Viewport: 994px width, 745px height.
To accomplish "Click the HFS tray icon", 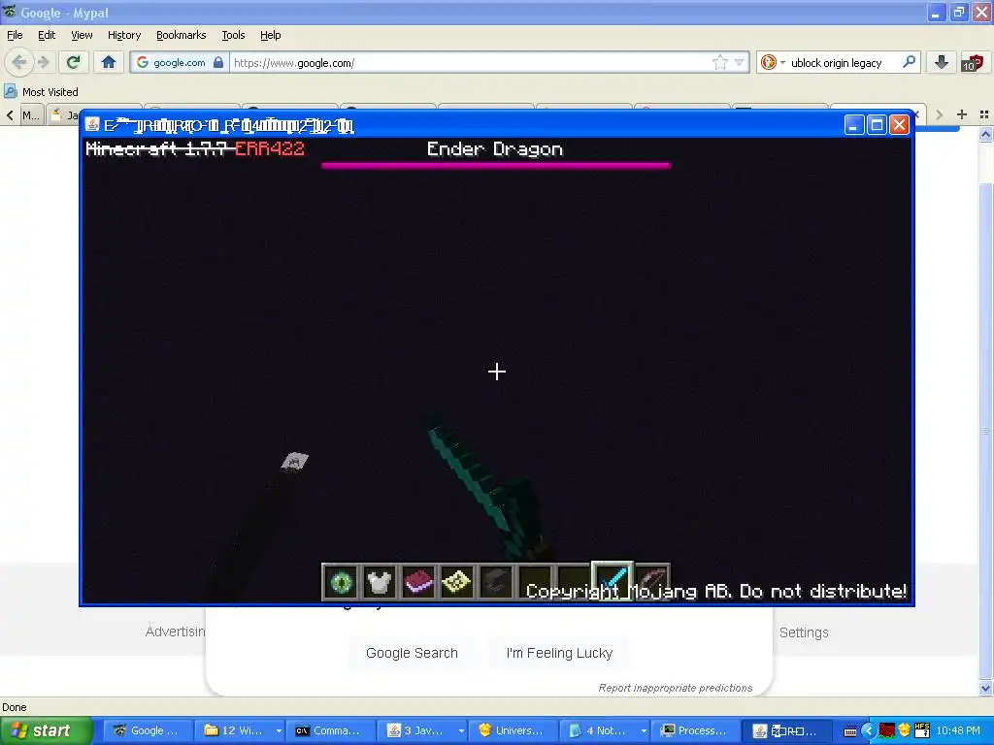I will point(922,730).
